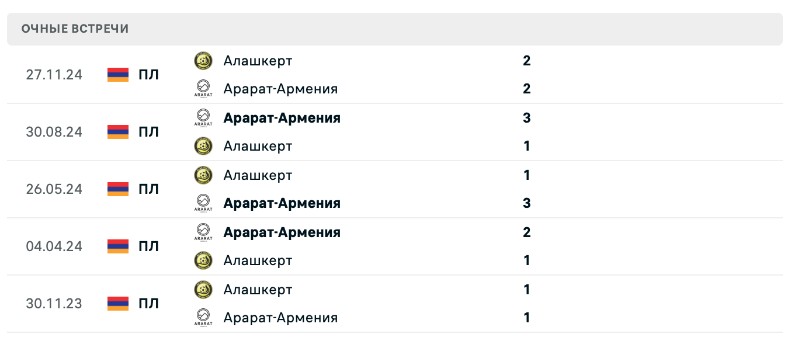Click the Алашкерт club crest in the top row
791x341 pixels.
click(203, 61)
